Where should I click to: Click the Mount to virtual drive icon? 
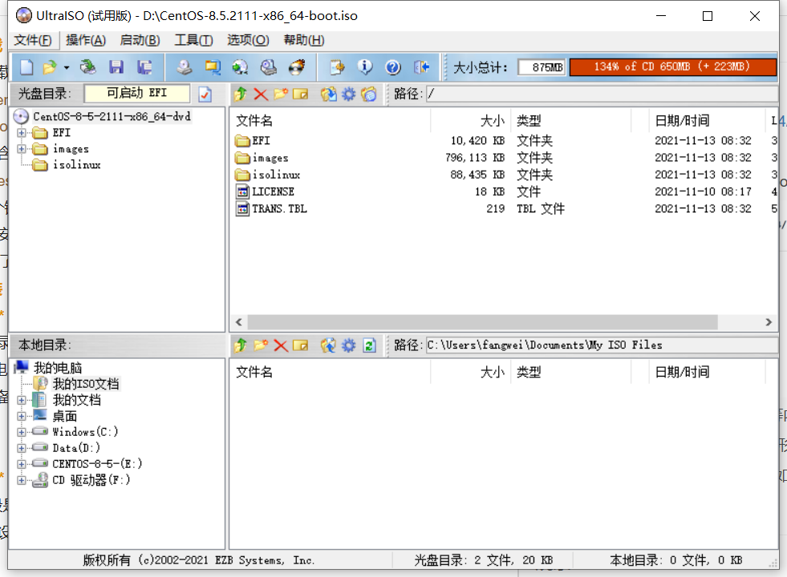[x=241, y=67]
